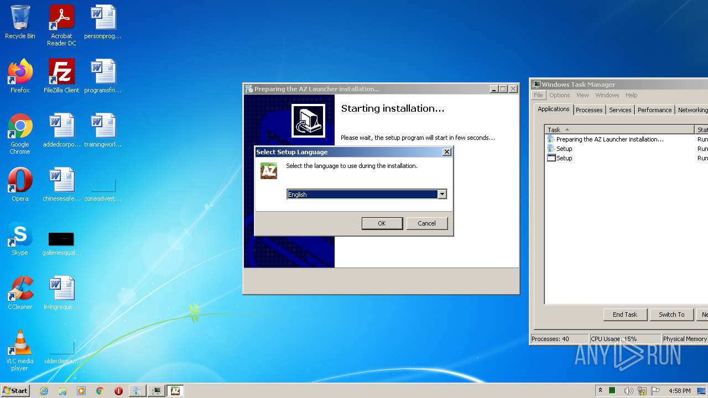Switch to the Performance tab
708x398 pixels.
654,110
